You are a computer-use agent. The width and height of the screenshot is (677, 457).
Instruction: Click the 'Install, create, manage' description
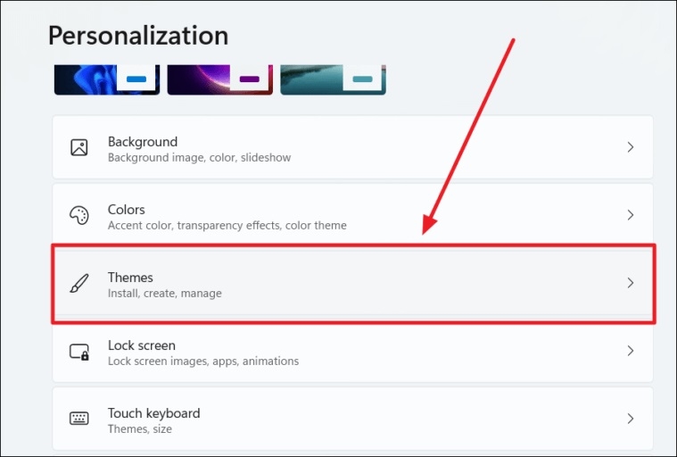point(164,294)
